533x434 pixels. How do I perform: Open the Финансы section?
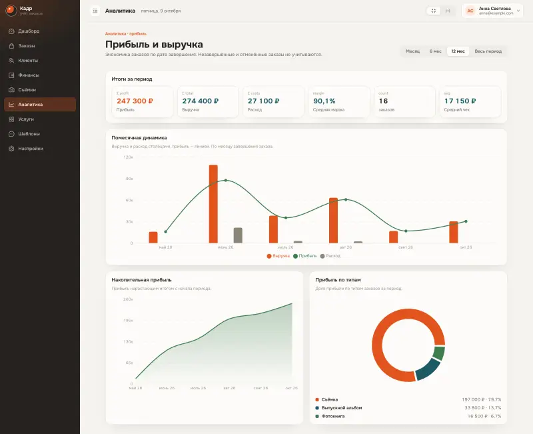tap(40, 75)
